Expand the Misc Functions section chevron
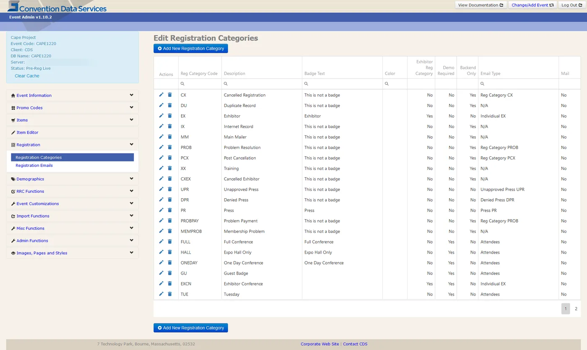The width and height of the screenshot is (587, 350). [x=132, y=228]
